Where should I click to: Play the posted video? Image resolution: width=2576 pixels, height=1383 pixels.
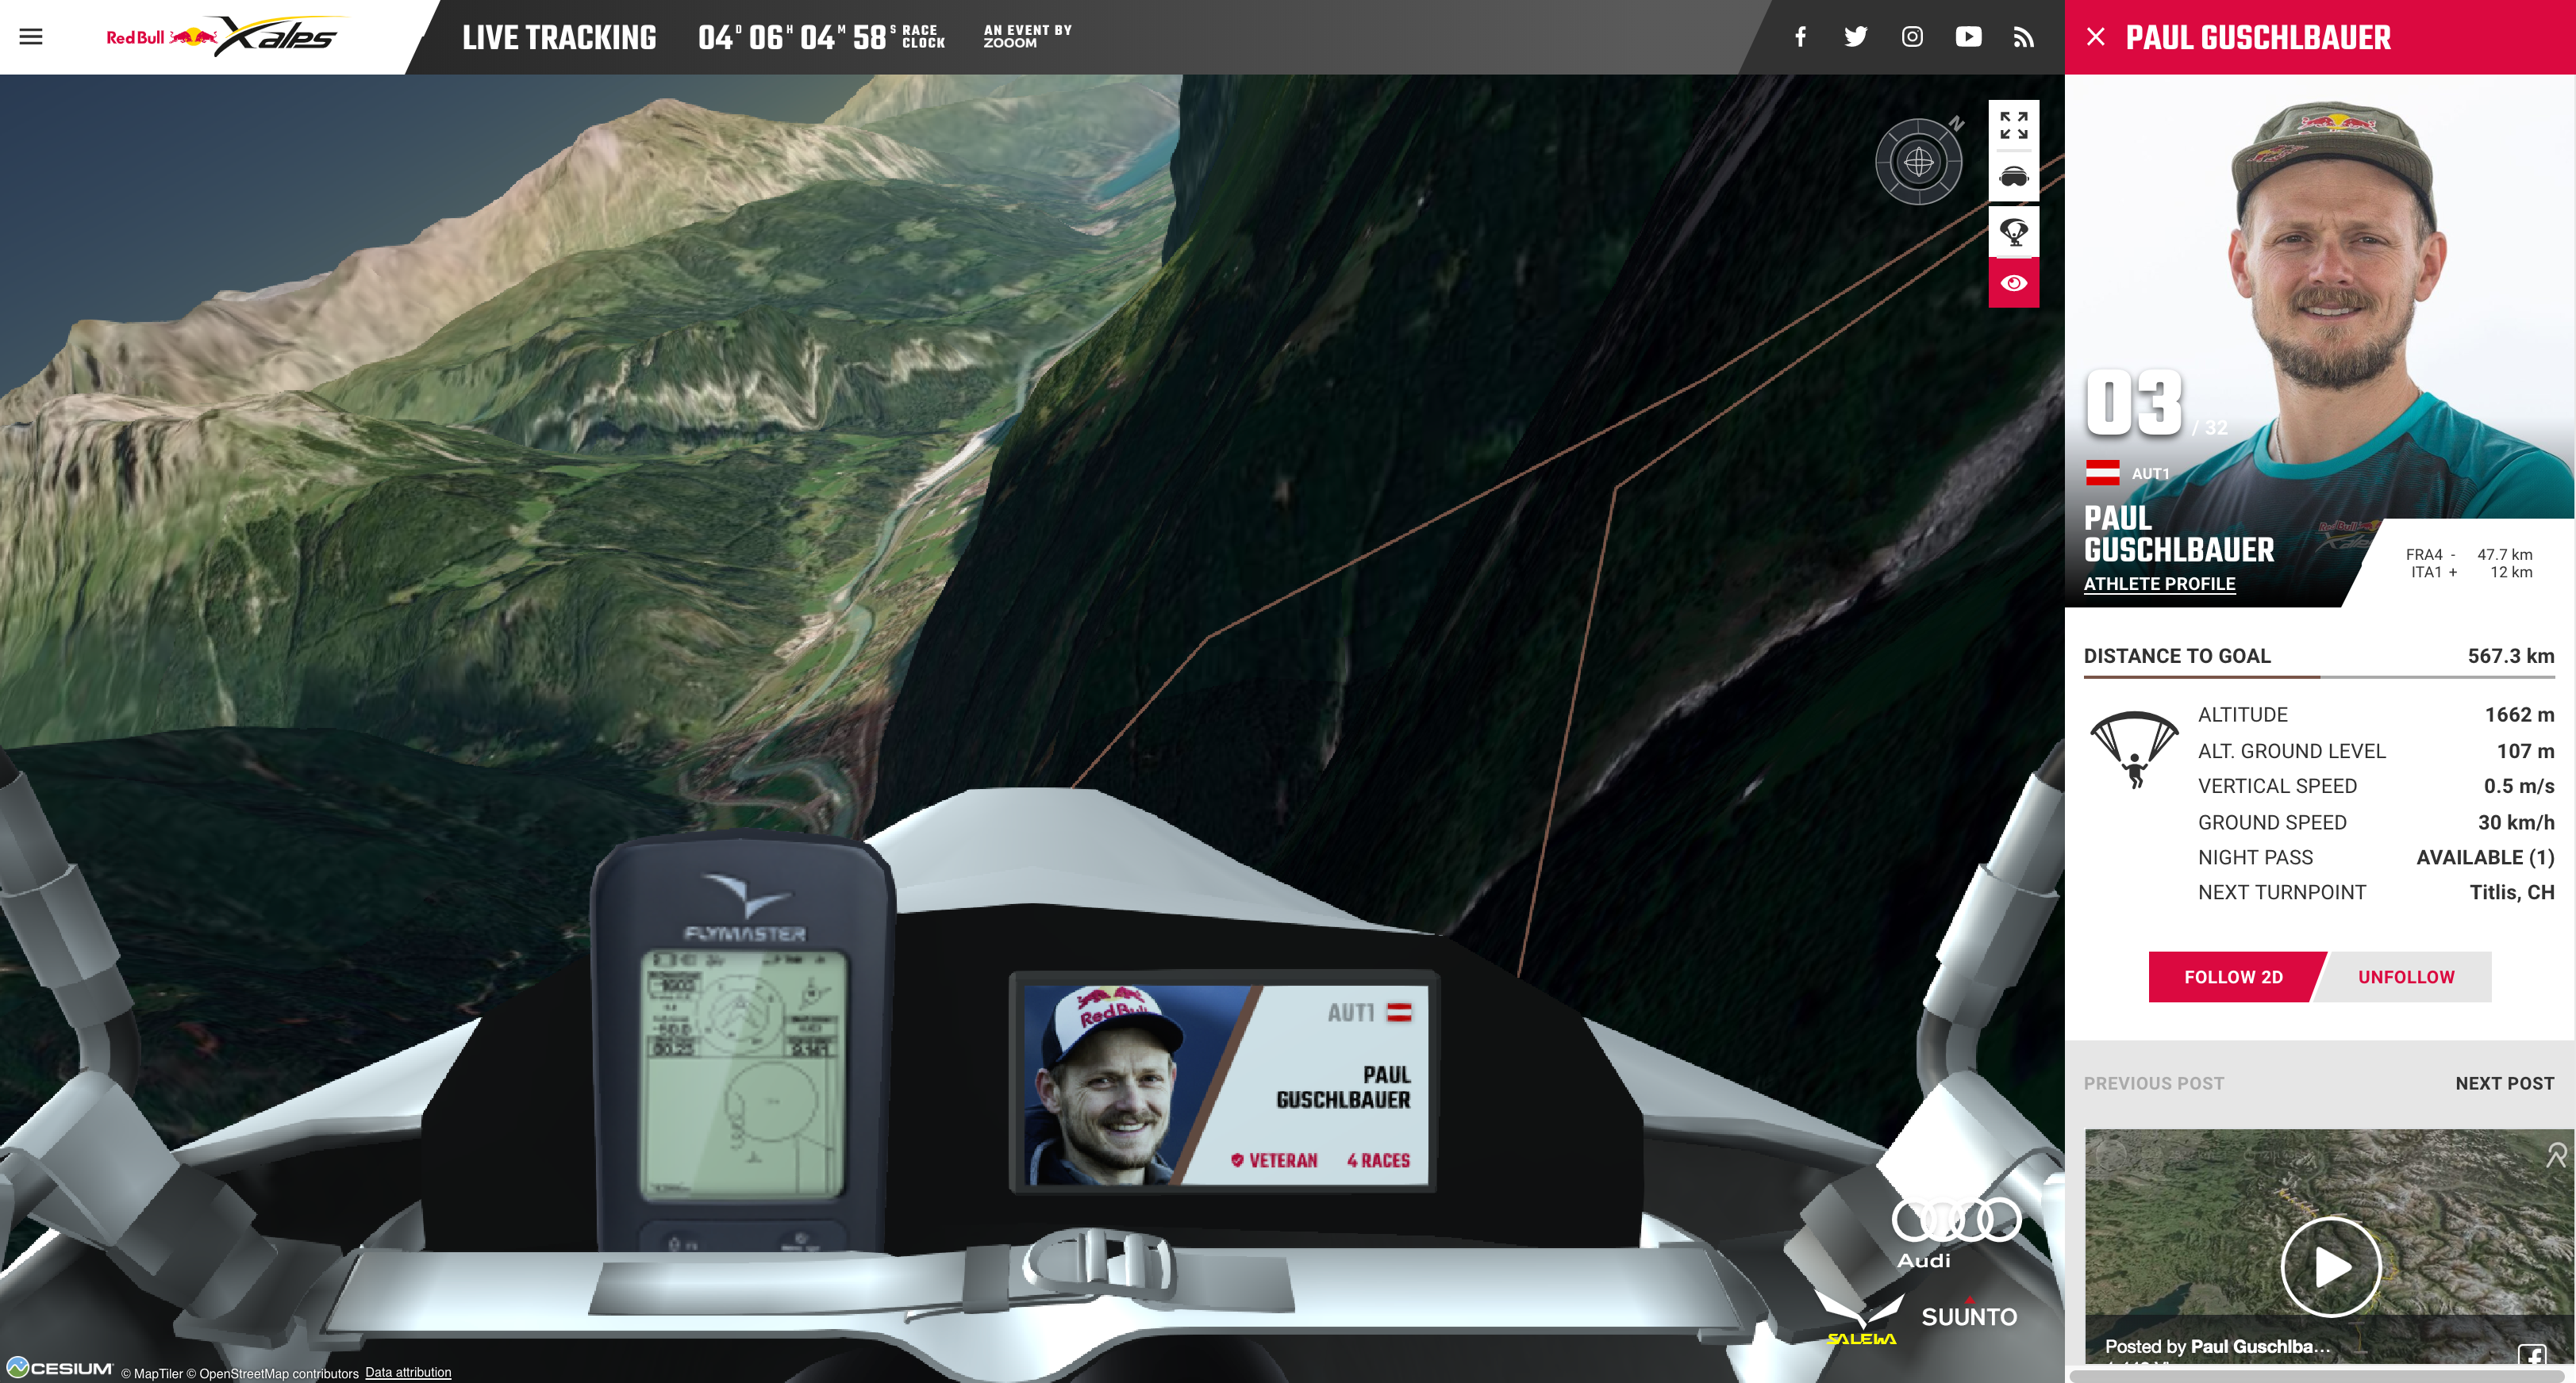pyautogui.click(x=2330, y=1266)
